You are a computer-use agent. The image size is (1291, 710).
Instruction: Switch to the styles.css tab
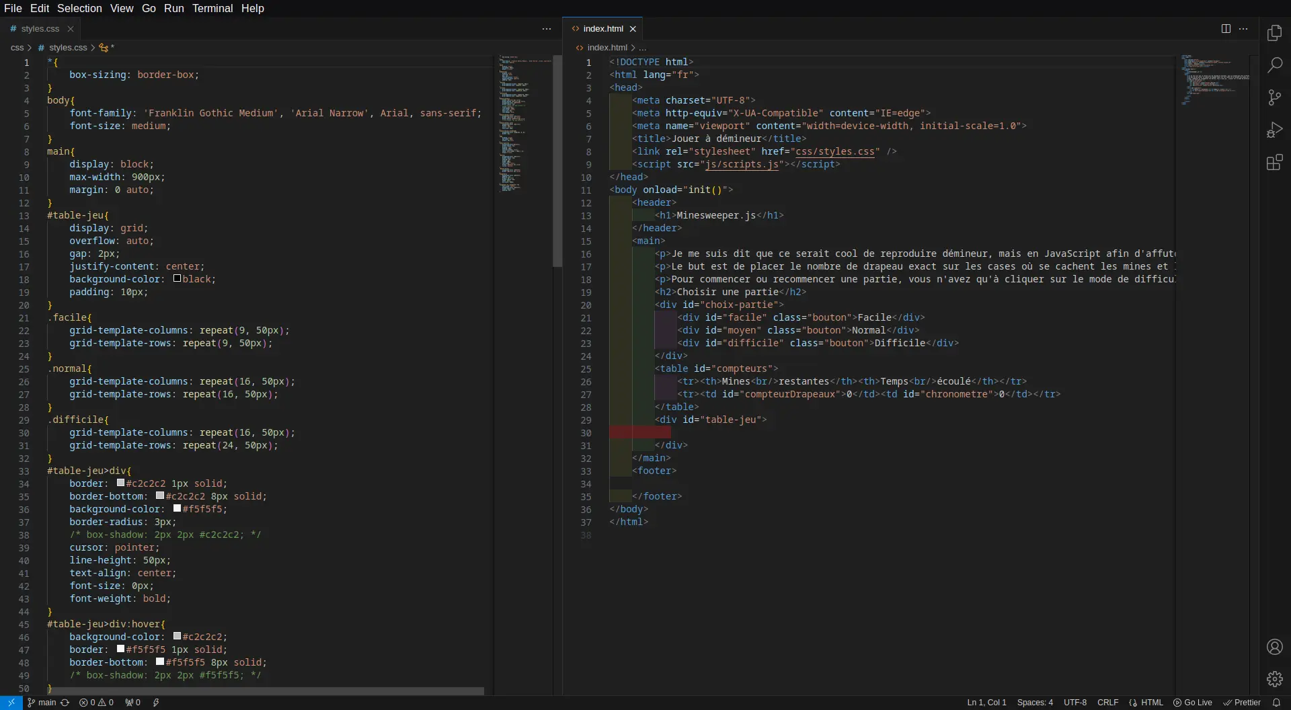pos(40,29)
